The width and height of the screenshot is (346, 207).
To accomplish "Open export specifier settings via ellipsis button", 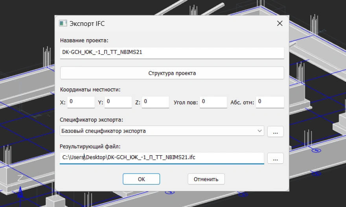I will tap(275, 131).
